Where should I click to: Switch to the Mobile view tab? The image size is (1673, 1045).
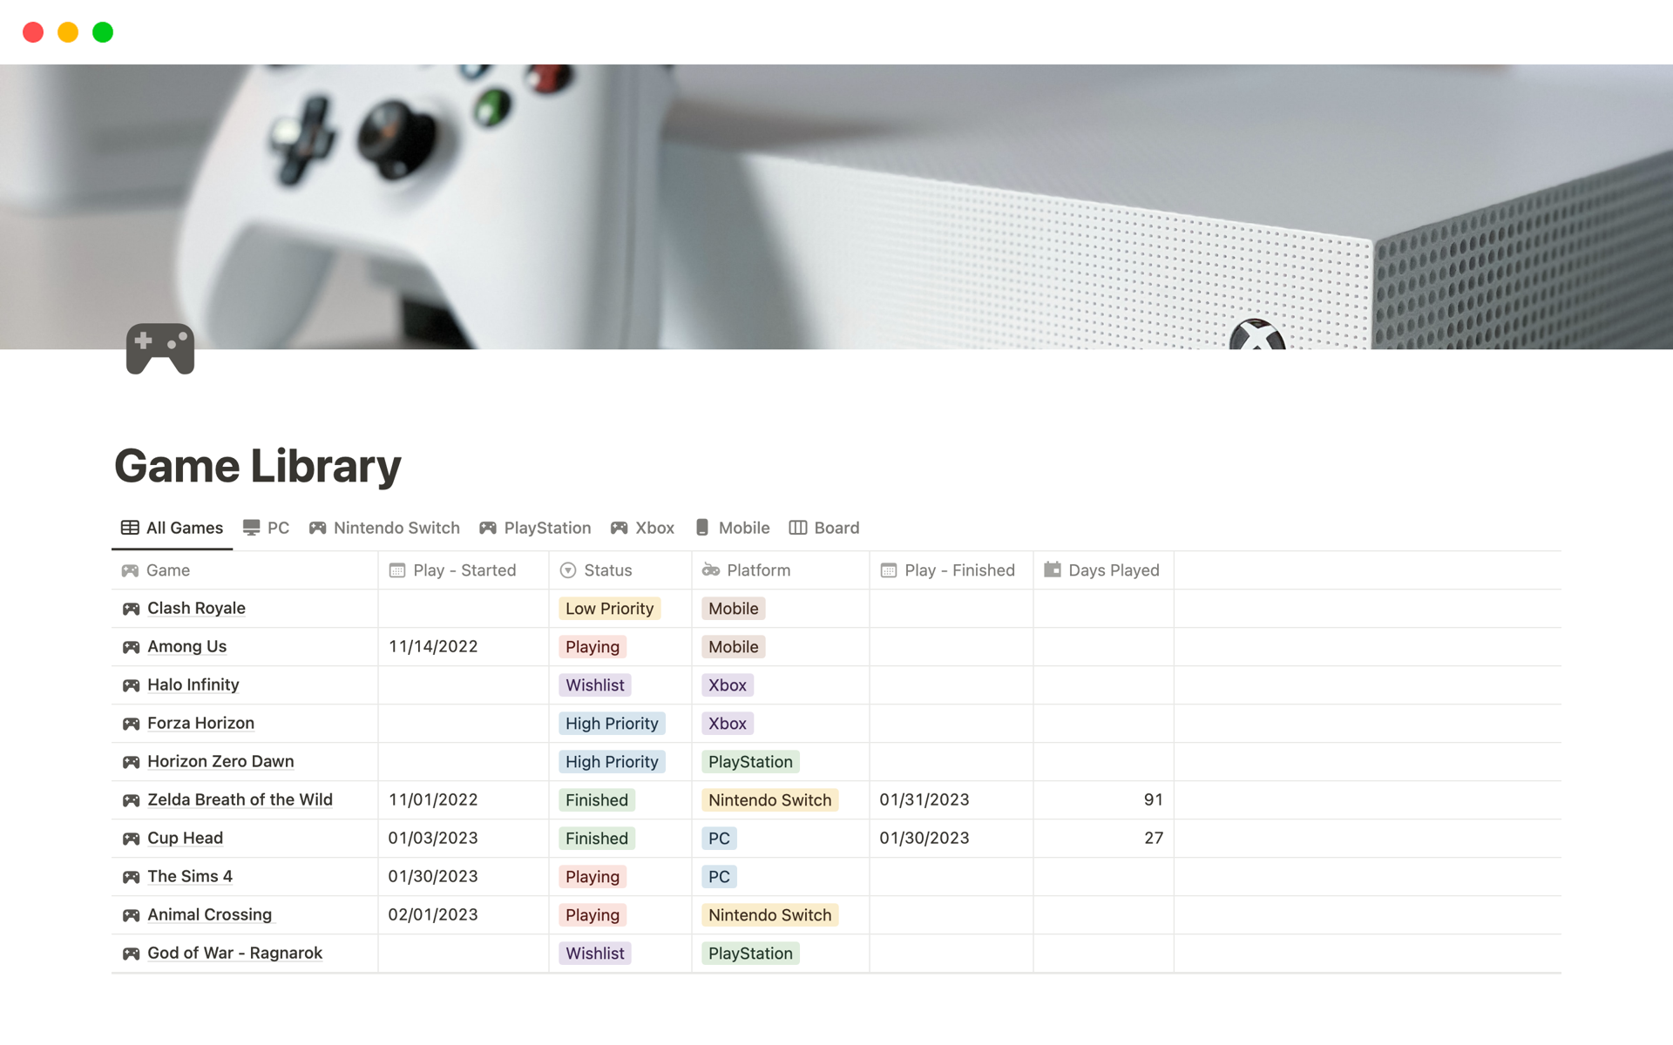(732, 527)
